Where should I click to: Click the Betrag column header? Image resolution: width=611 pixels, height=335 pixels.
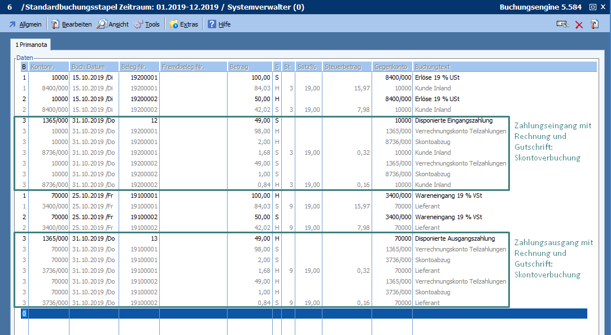[x=250, y=67]
